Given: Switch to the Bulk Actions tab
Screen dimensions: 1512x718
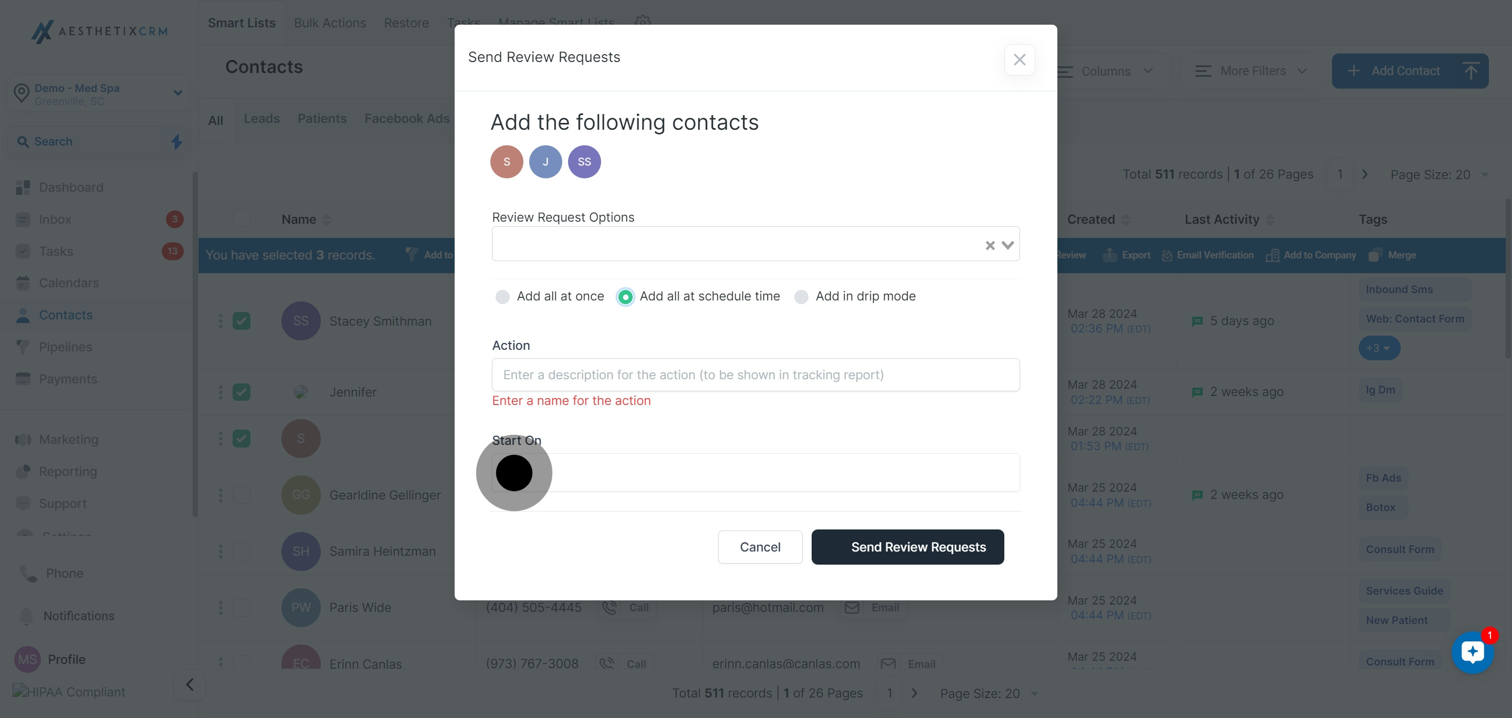Looking at the screenshot, I should [x=330, y=23].
